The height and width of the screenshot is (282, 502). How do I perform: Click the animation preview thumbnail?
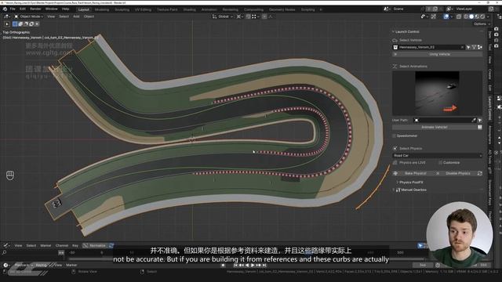point(437,93)
